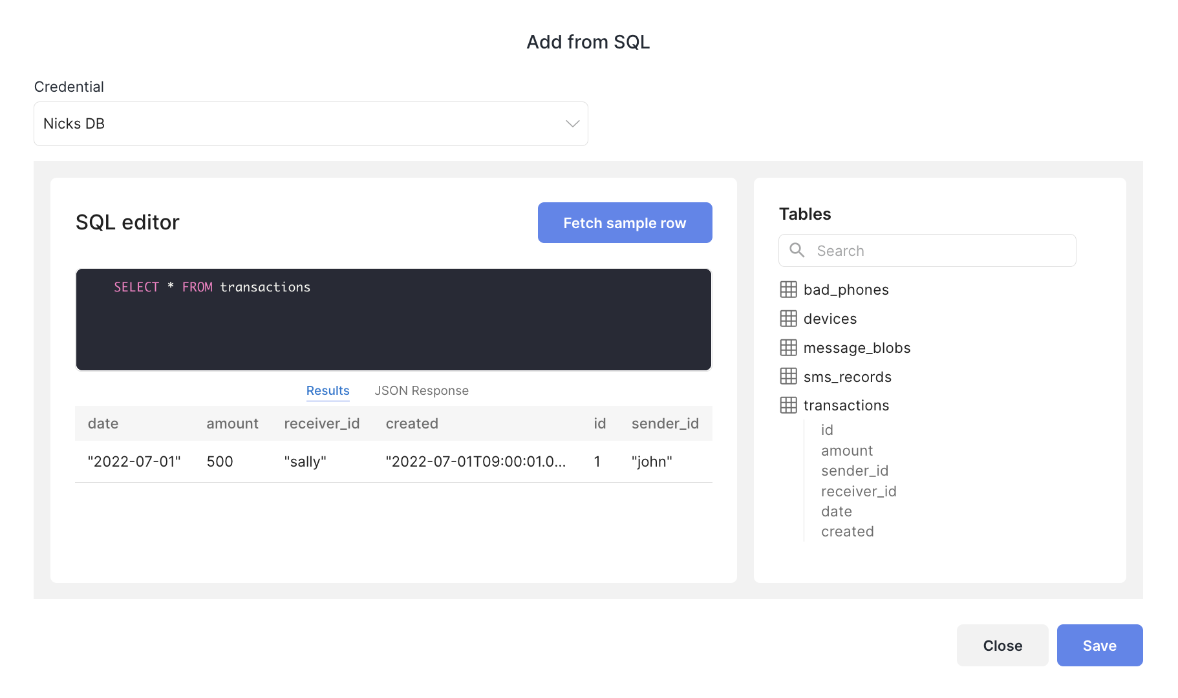Open the Credential dropdown chevron
The image size is (1178, 698).
pyautogui.click(x=572, y=123)
